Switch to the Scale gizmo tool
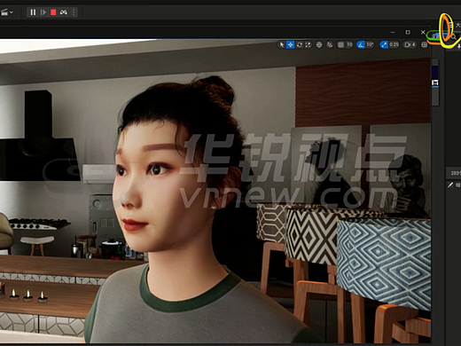The image size is (461, 346). pos(309,44)
